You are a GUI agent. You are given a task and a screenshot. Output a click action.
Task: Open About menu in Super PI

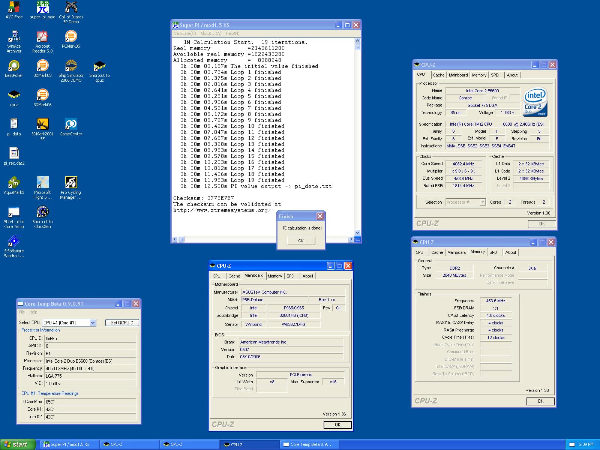click(211, 33)
